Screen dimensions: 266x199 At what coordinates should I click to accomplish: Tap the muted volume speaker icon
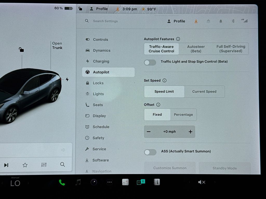point(202,182)
